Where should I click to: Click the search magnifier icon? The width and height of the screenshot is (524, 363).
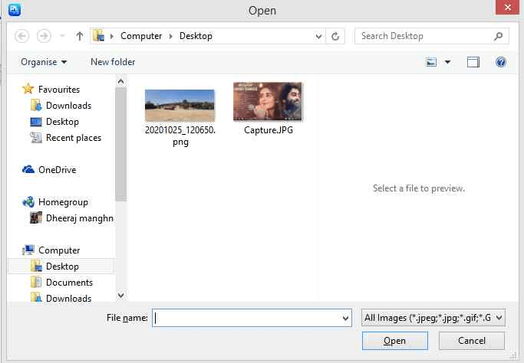point(498,36)
